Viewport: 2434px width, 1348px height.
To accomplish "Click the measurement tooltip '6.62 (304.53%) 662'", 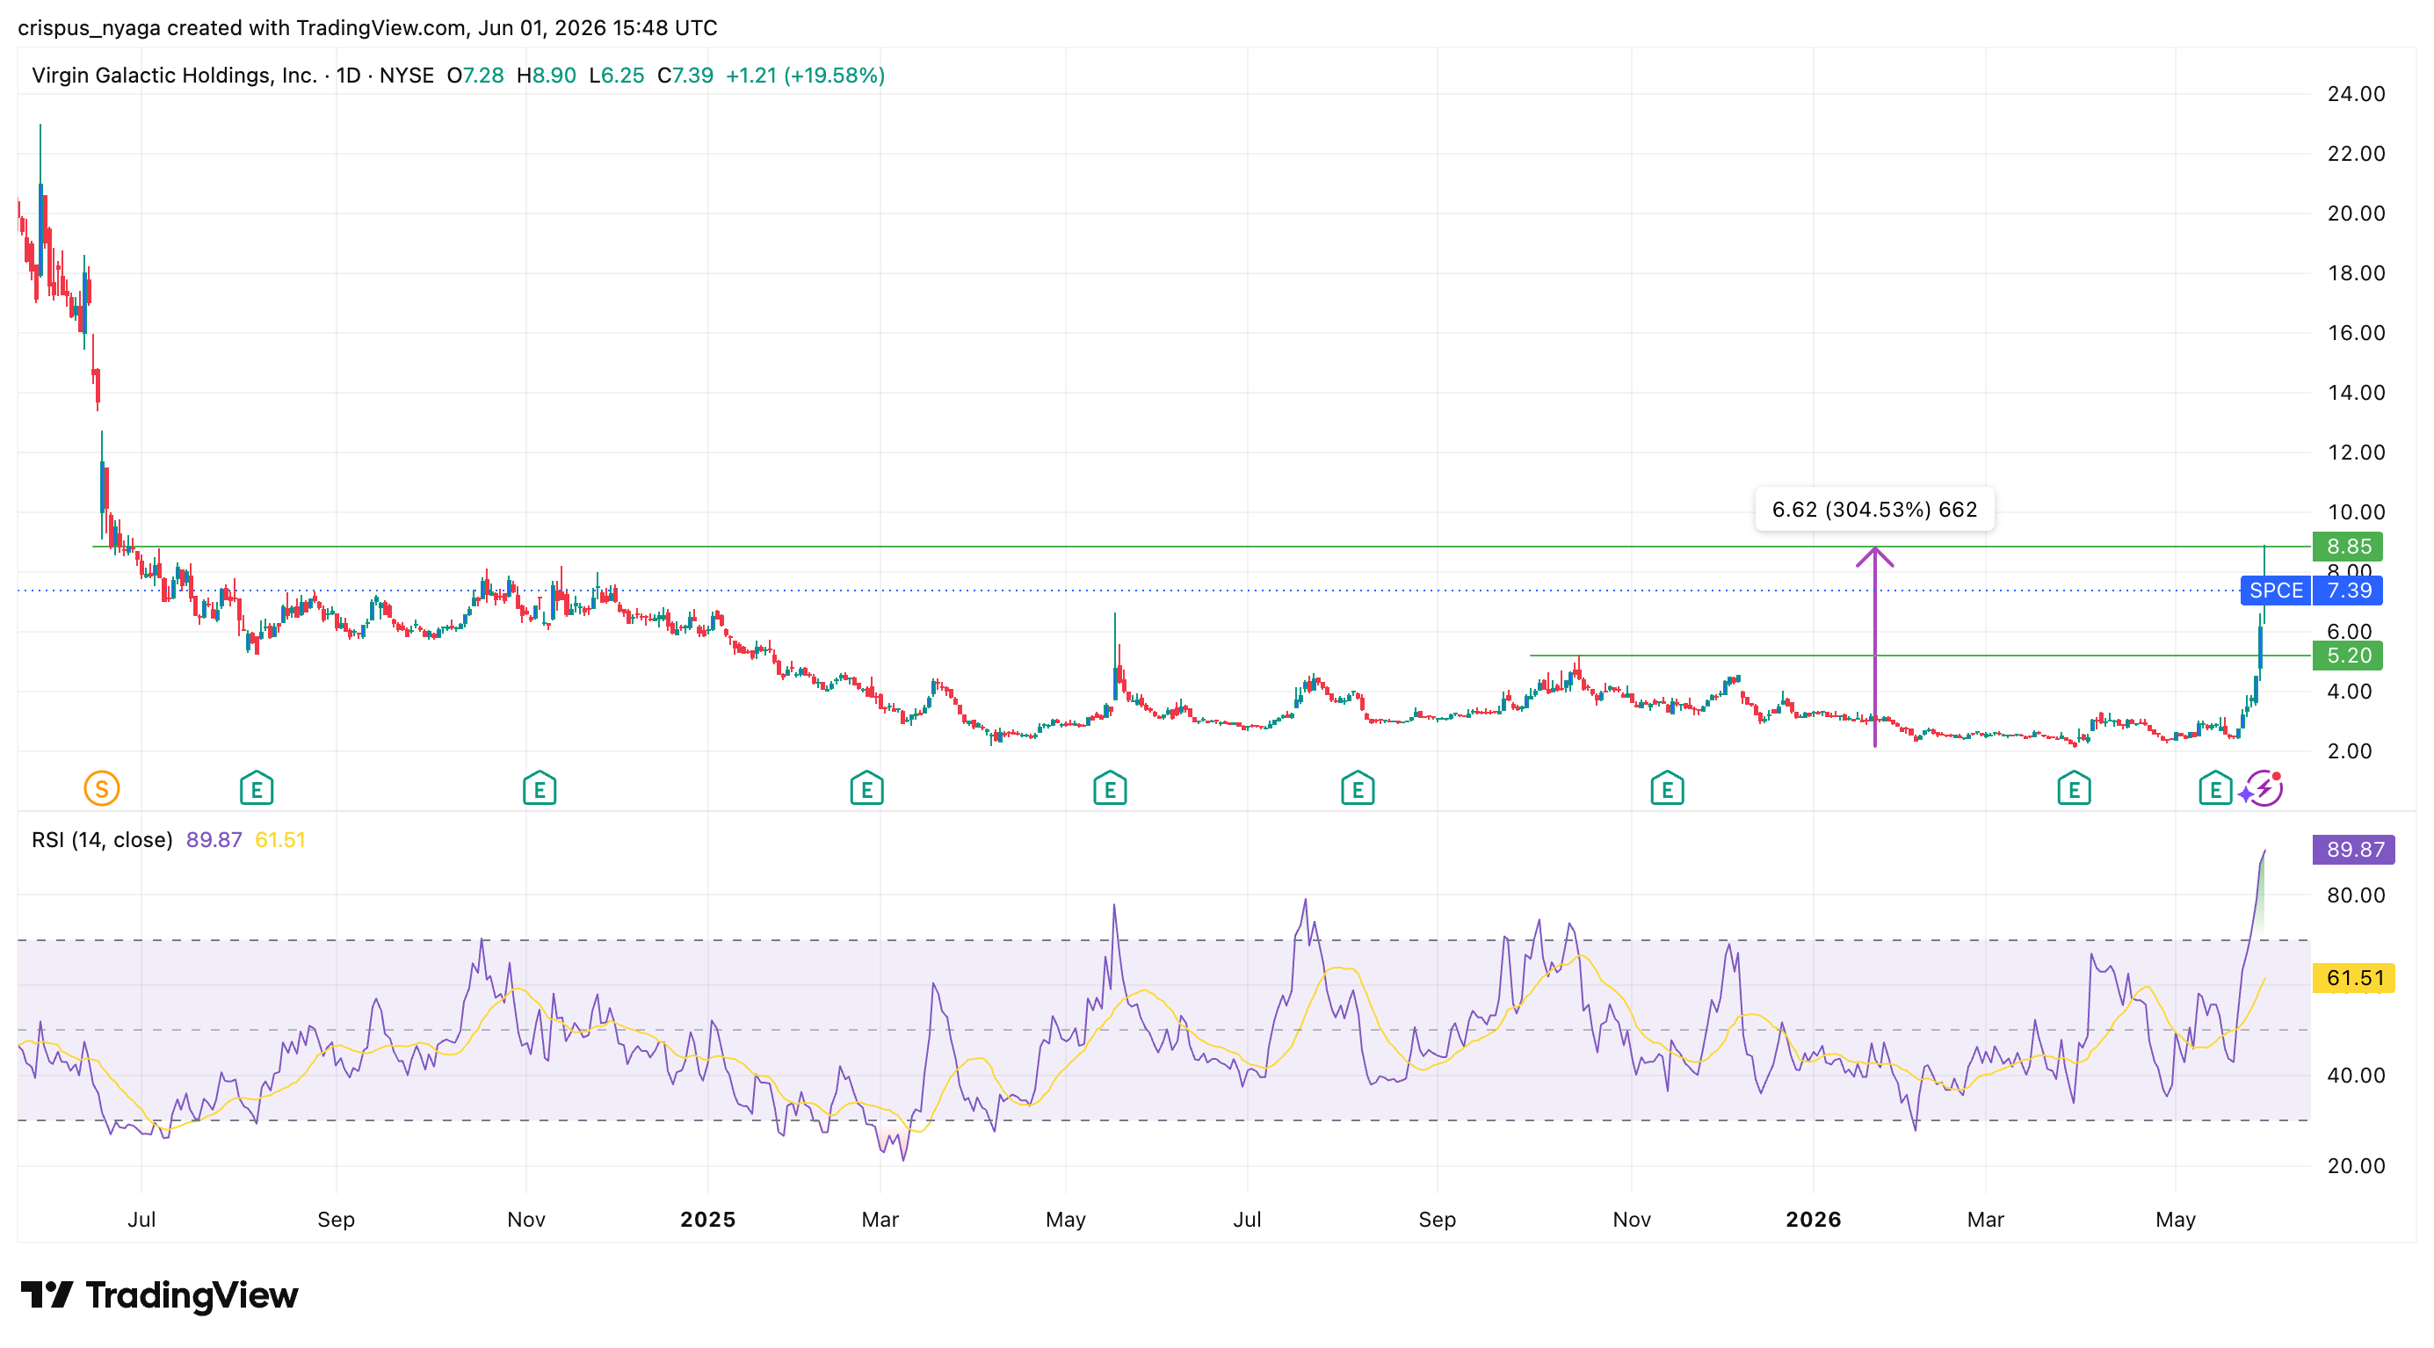I will 1874,509.
